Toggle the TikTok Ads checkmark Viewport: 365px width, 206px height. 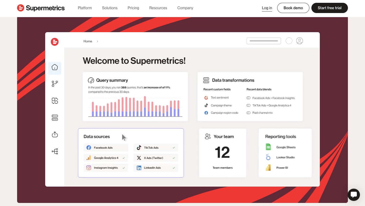tap(174, 148)
